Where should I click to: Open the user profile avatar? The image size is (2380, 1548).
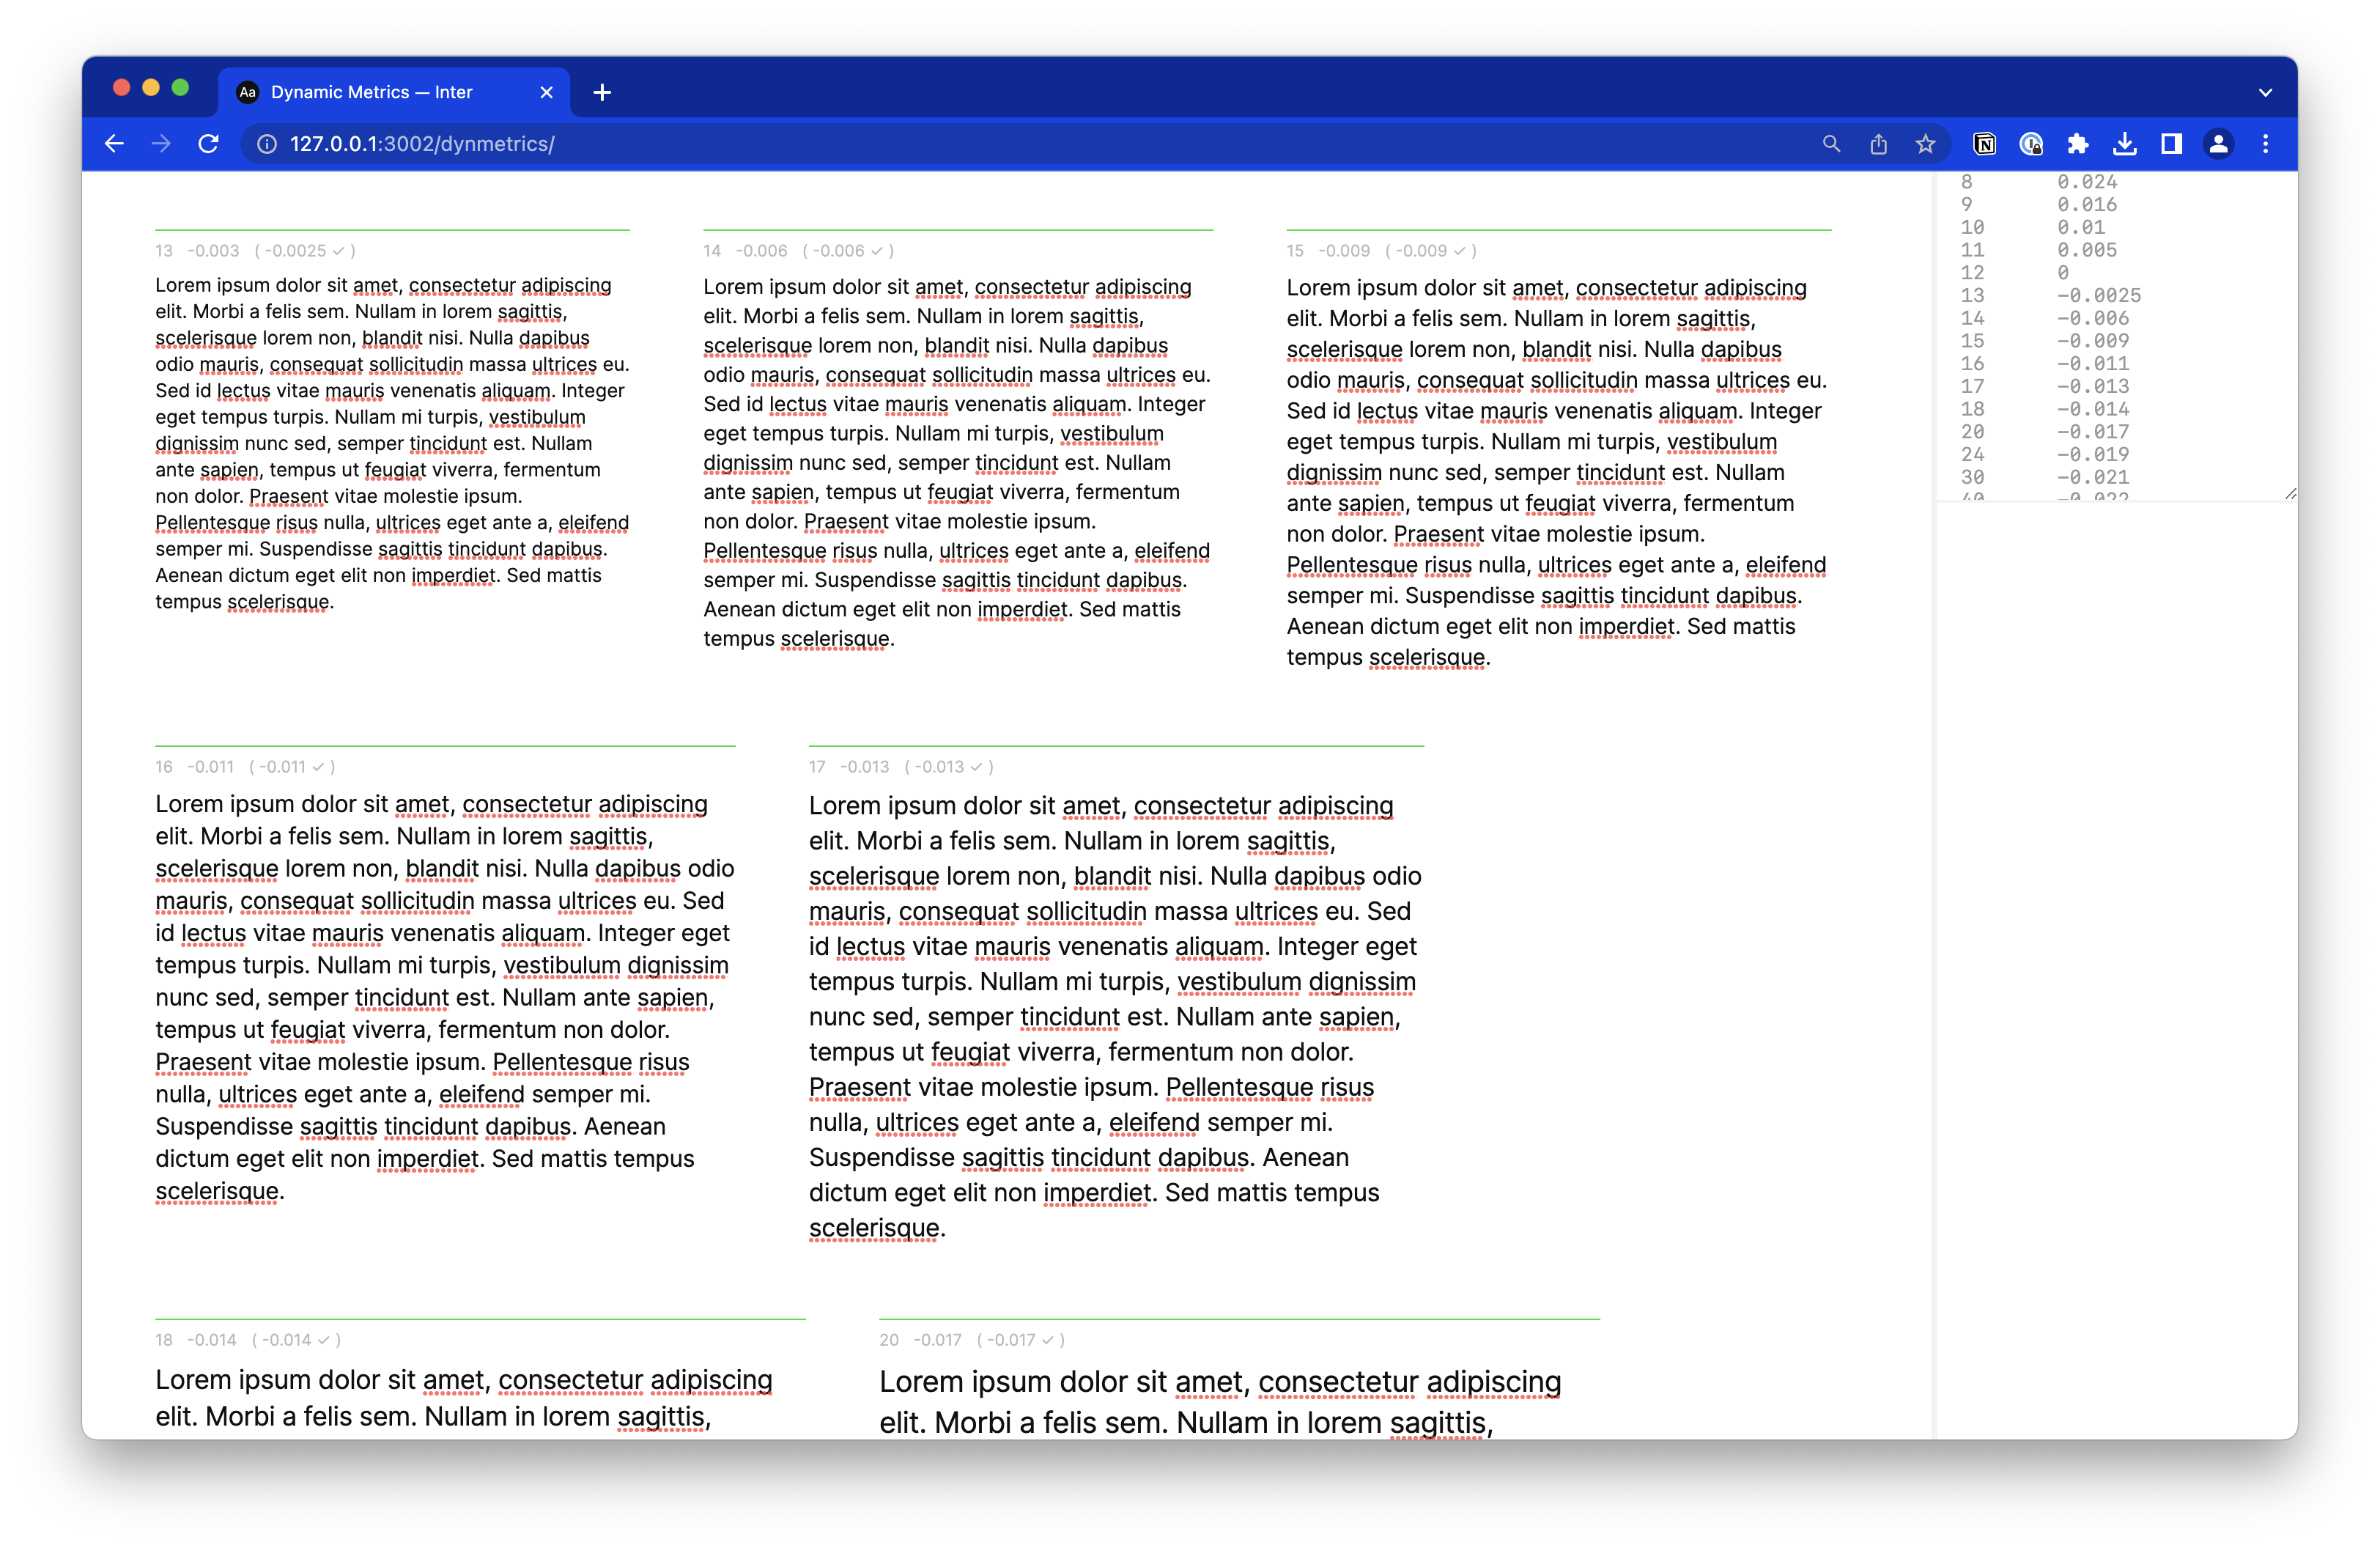click(x=2218, y=144)
